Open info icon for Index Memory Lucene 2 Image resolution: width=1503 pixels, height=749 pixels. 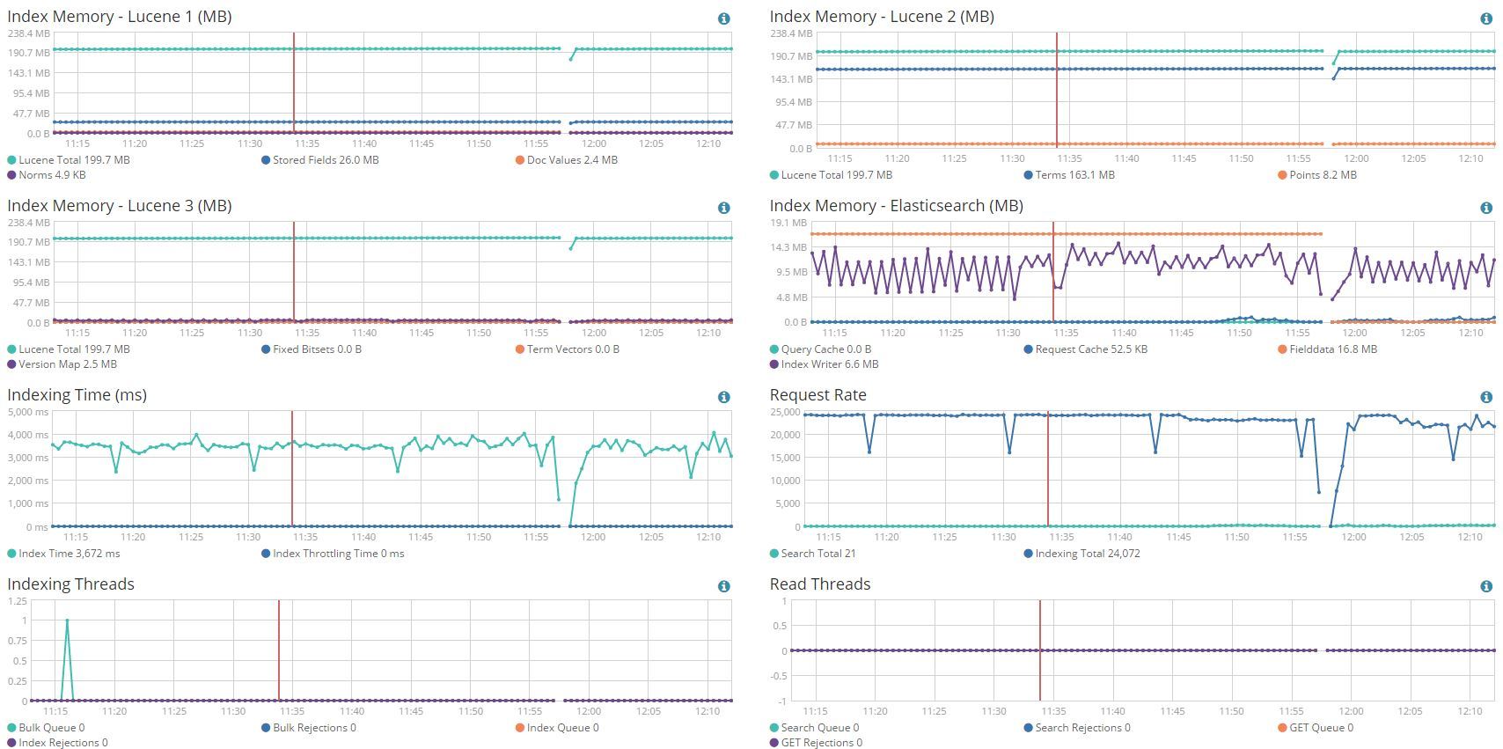pyautogui.click(x=1486, y=18)
